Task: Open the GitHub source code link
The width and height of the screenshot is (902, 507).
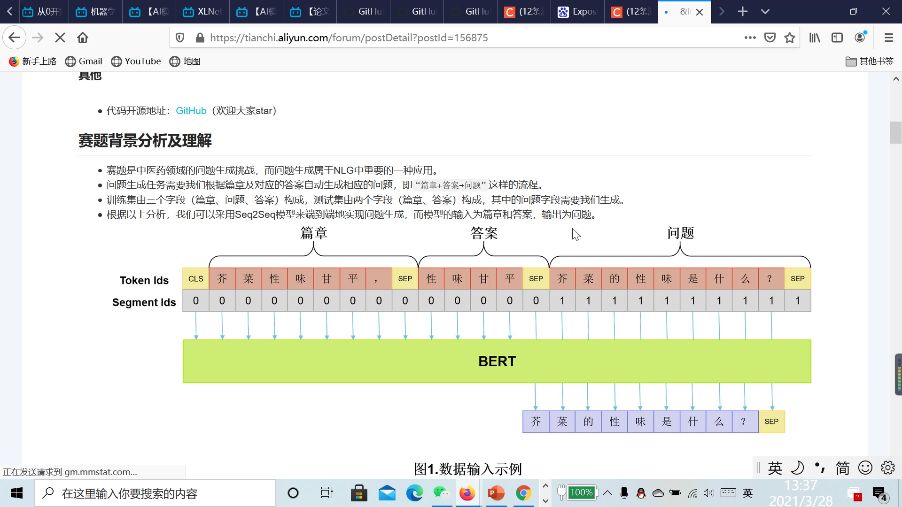Action: click(x=191, y=111)
